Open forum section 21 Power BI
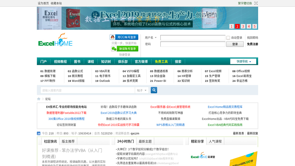 [x=158, y=81]
